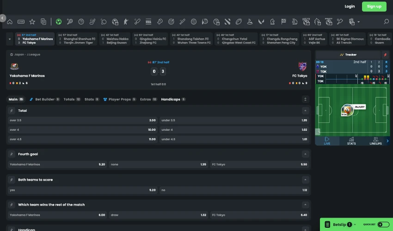
Task: Collapse Which team wins the rest section
Action: 305,205
